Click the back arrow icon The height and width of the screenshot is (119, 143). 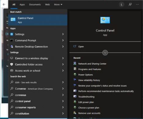click(4, 4)
